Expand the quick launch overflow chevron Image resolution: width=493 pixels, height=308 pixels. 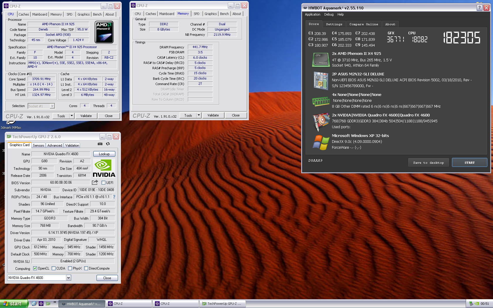[55, 302]
